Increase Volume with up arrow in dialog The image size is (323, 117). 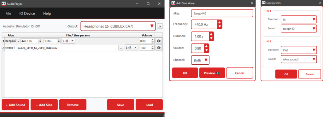(x=207, y=46)
